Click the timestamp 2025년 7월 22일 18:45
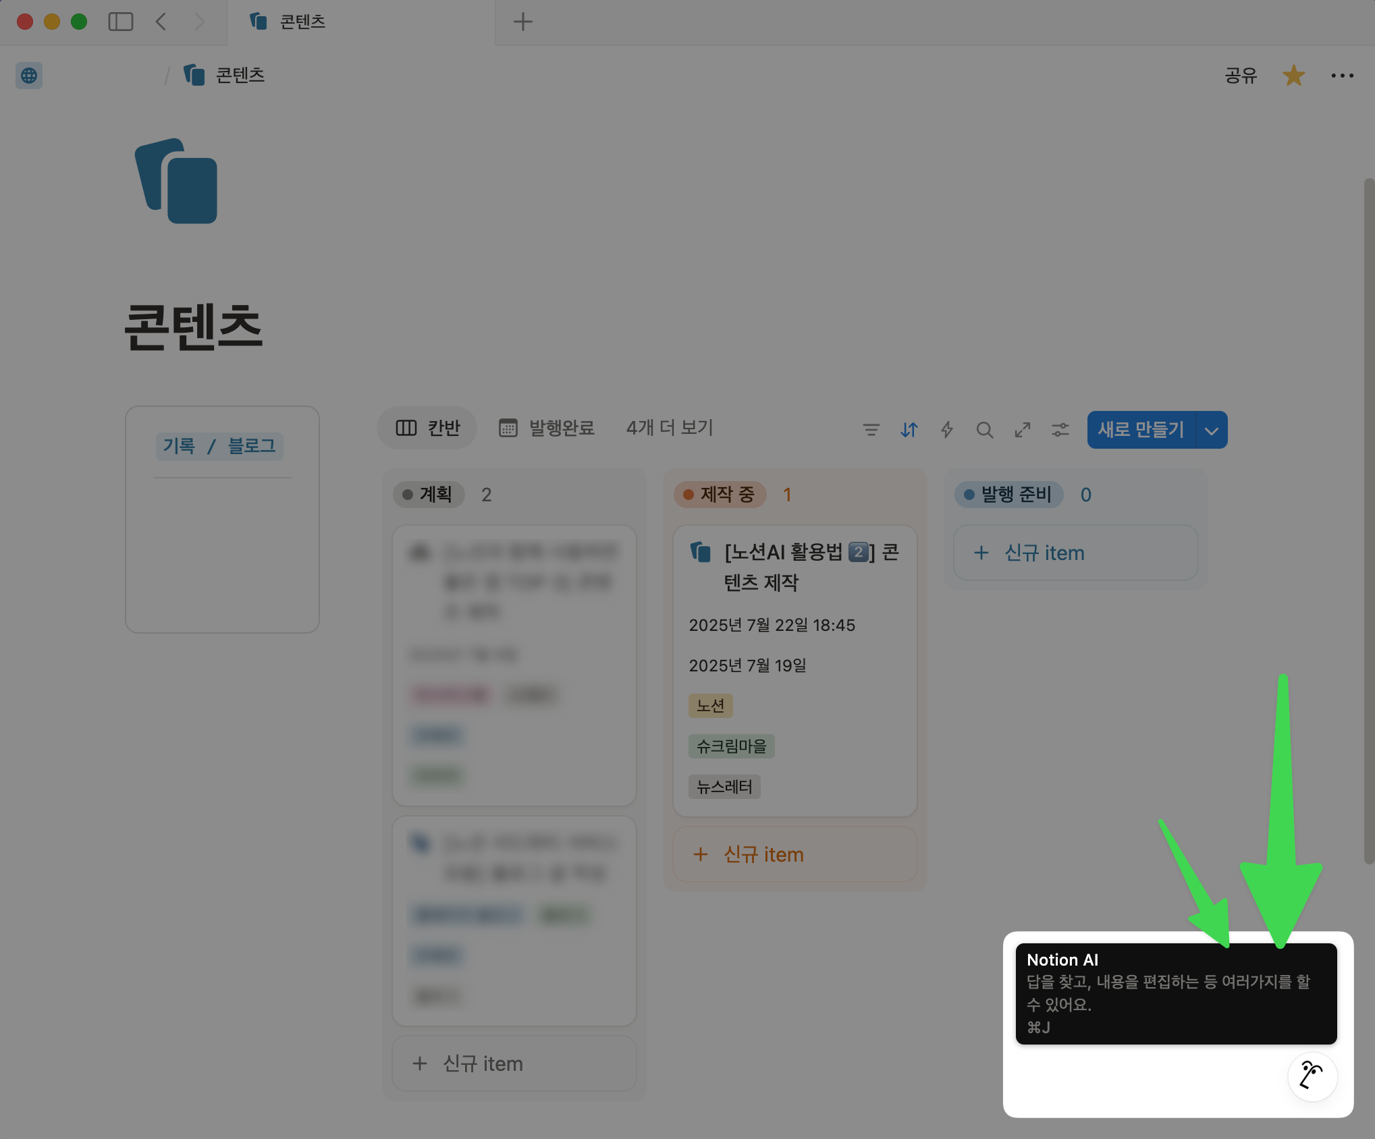This screenshot has width=1375, height=1139. (772, 625)
